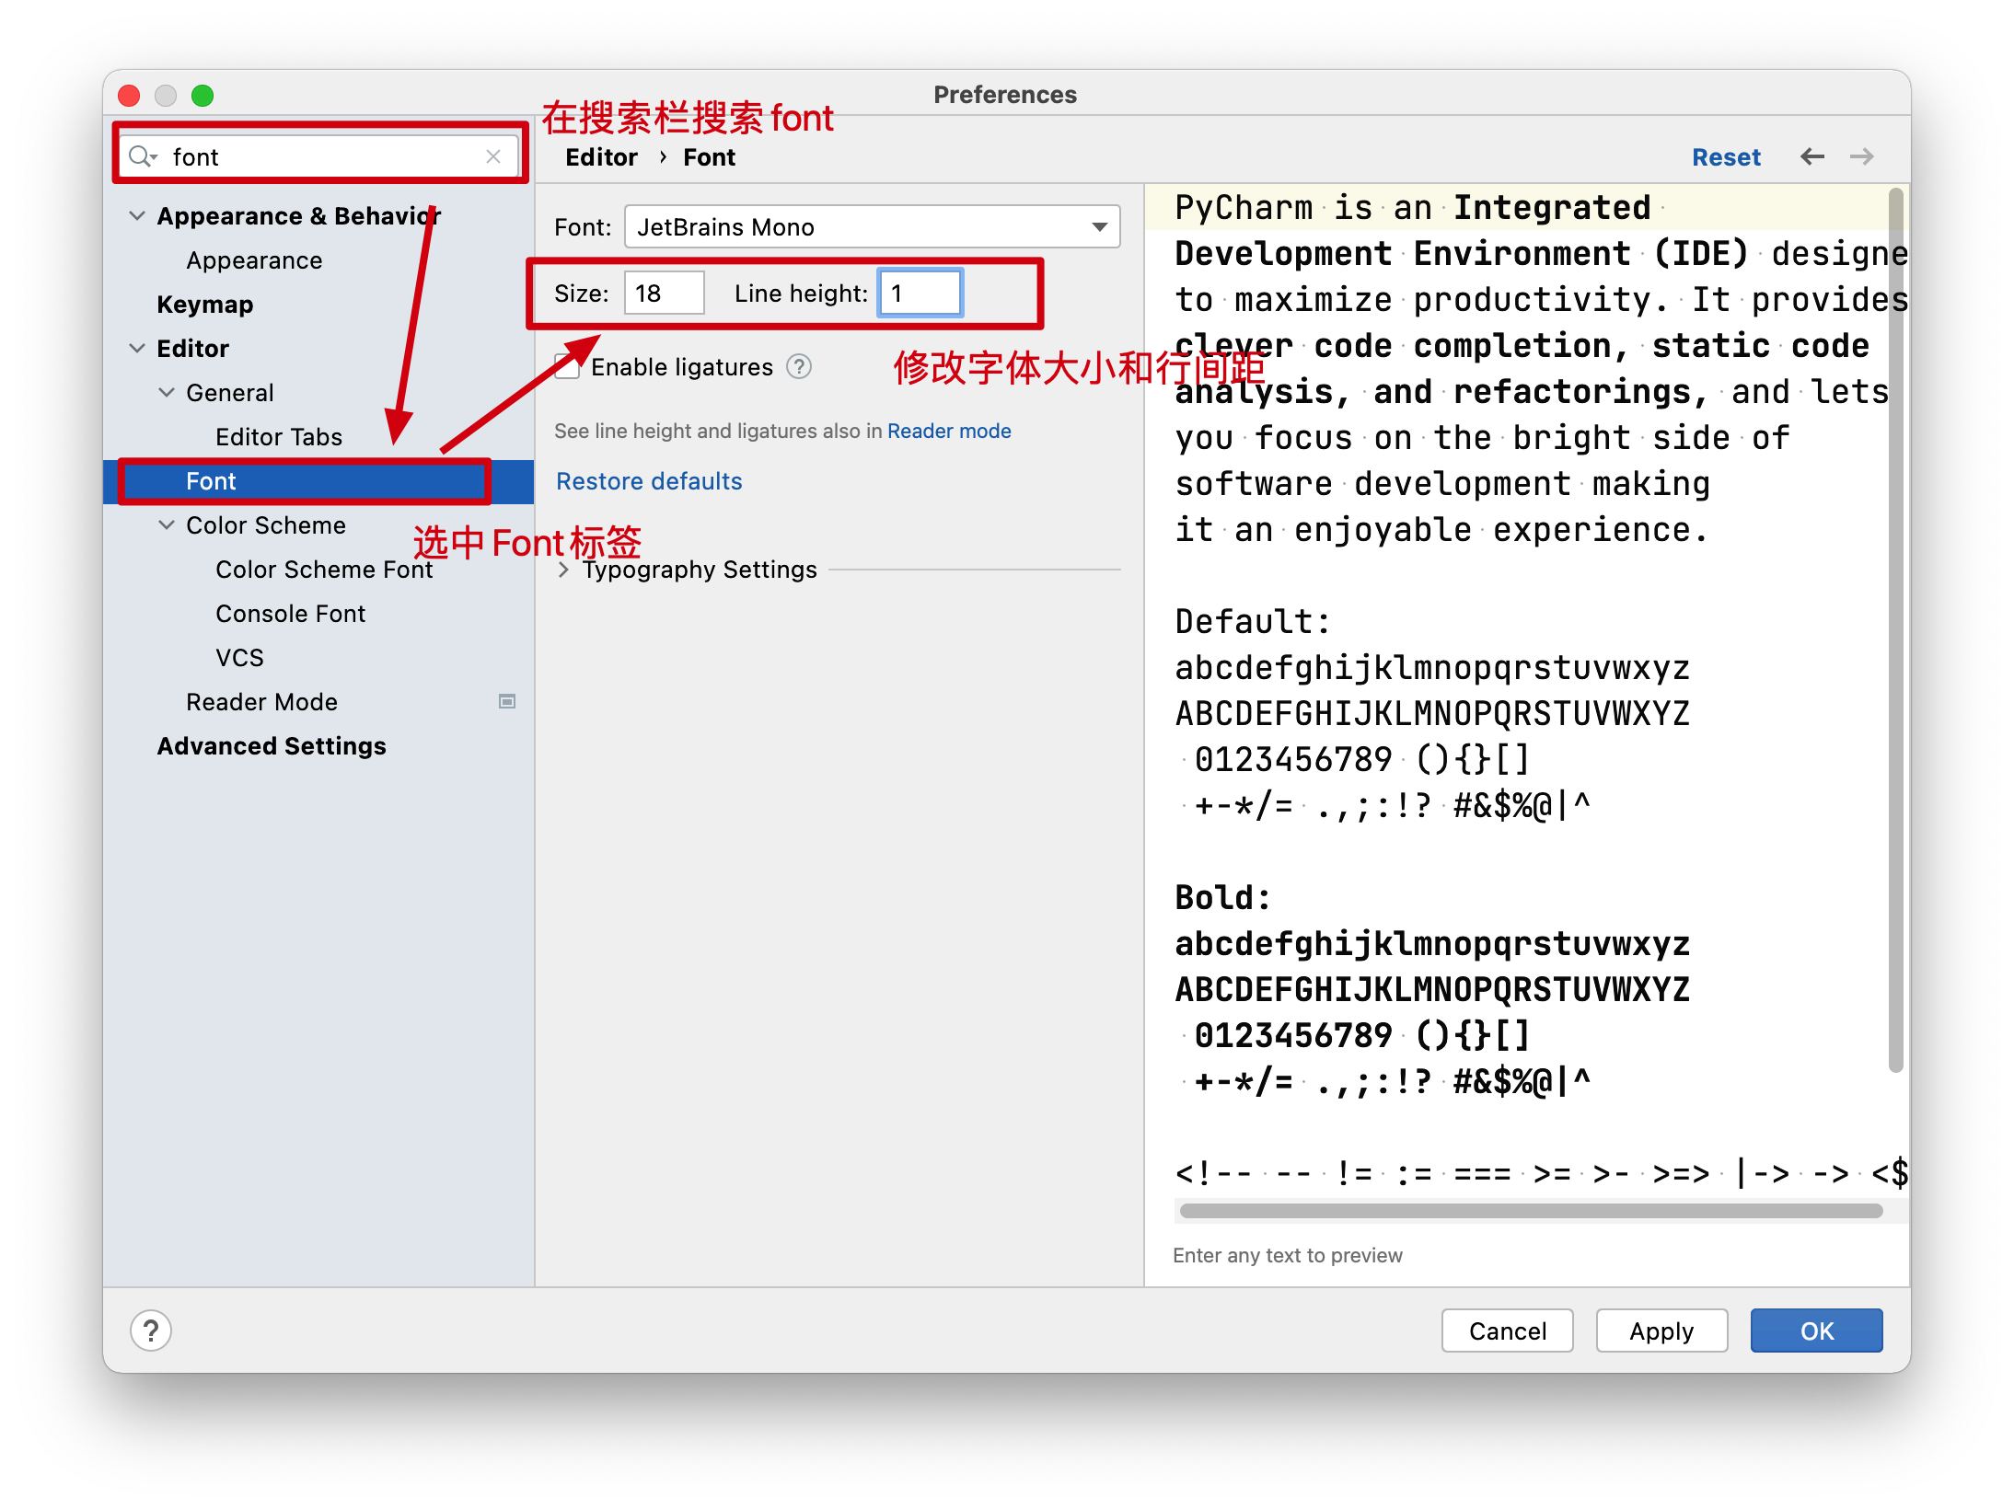Open the Keymap settings page
Screen dimensions: 2014x1509
click(x=204, y=305)
